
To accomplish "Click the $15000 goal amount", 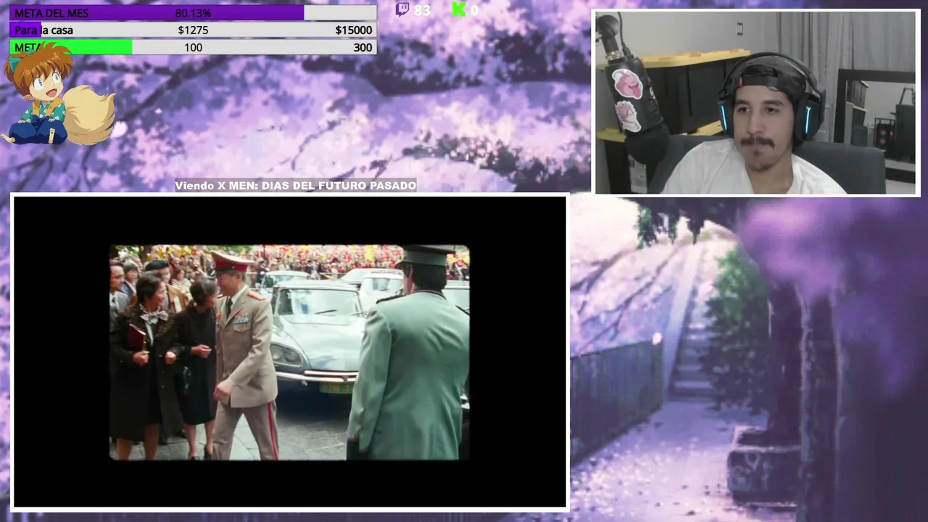I will point(354,30).
